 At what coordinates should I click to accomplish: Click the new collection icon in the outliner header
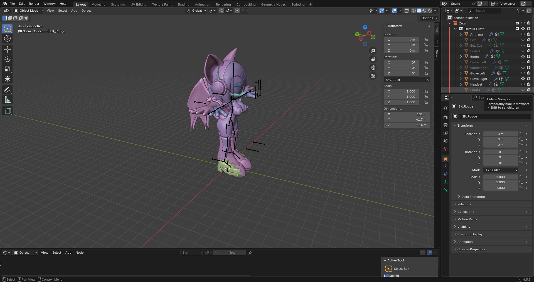pyautogui.click(x=529, y=11)
